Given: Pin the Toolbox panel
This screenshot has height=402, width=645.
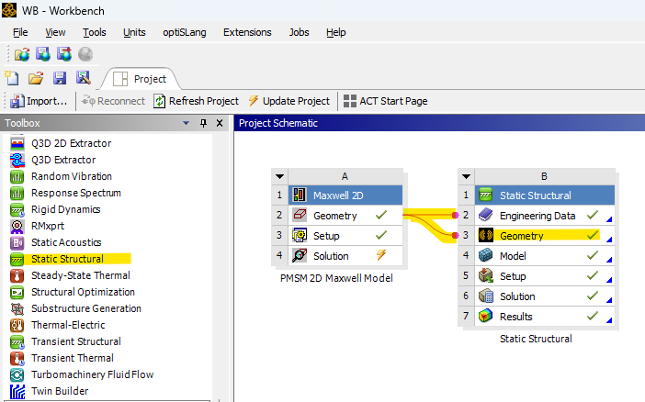Looking at the screenshot, I should tap(203, 123).
